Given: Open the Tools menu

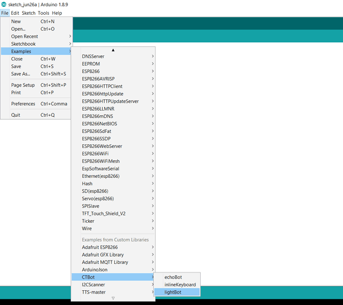Looking at the screenshot, I should (x=43, y=13).
